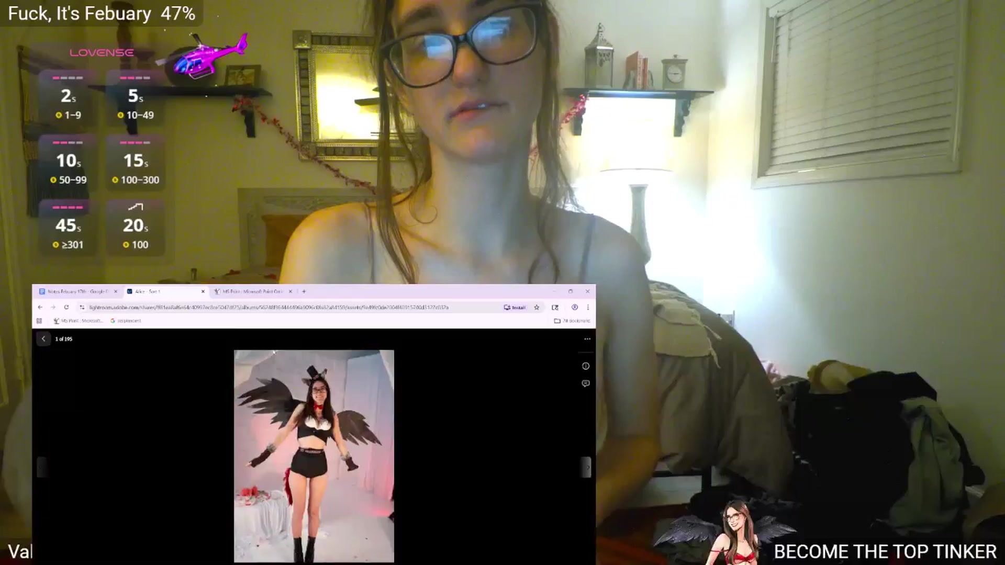Image resolution: width=1005 pixels, height=565 pixels.
Task: Click the '1 of 195' photo counter
Action: [64, 339]
